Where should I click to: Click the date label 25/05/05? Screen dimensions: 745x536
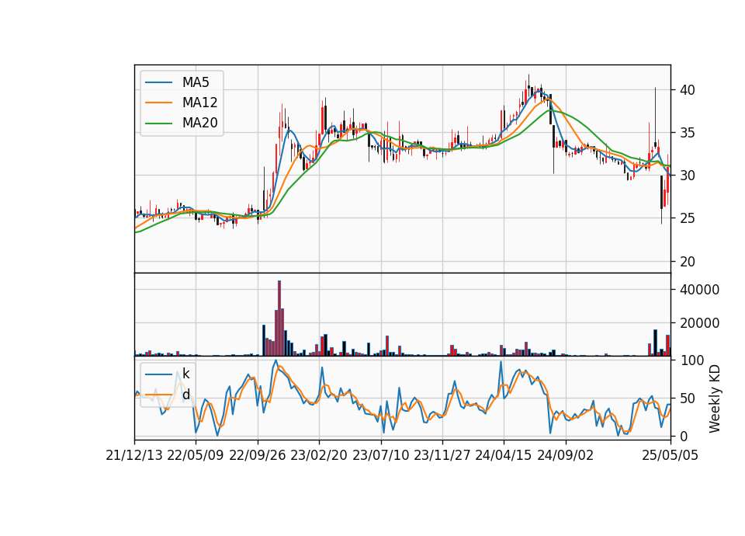pos(670,455)
